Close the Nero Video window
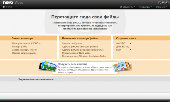Screen dimensions: 170x102 tap(167, 3)
